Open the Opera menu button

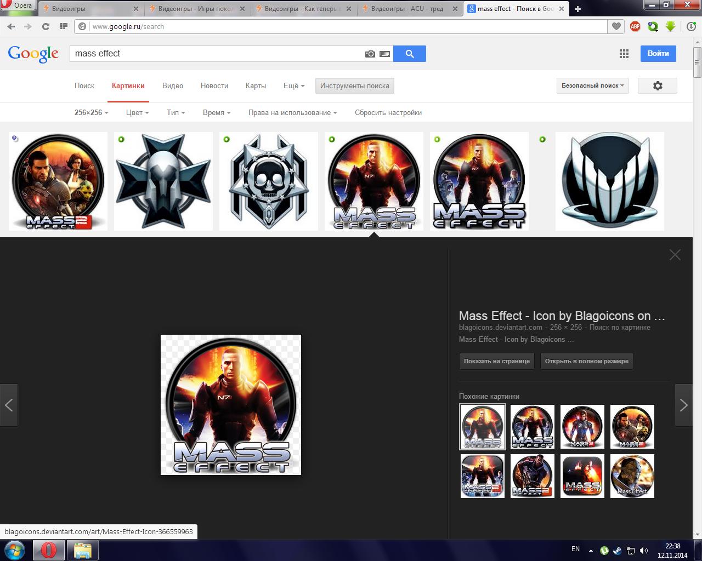(18, 5)
